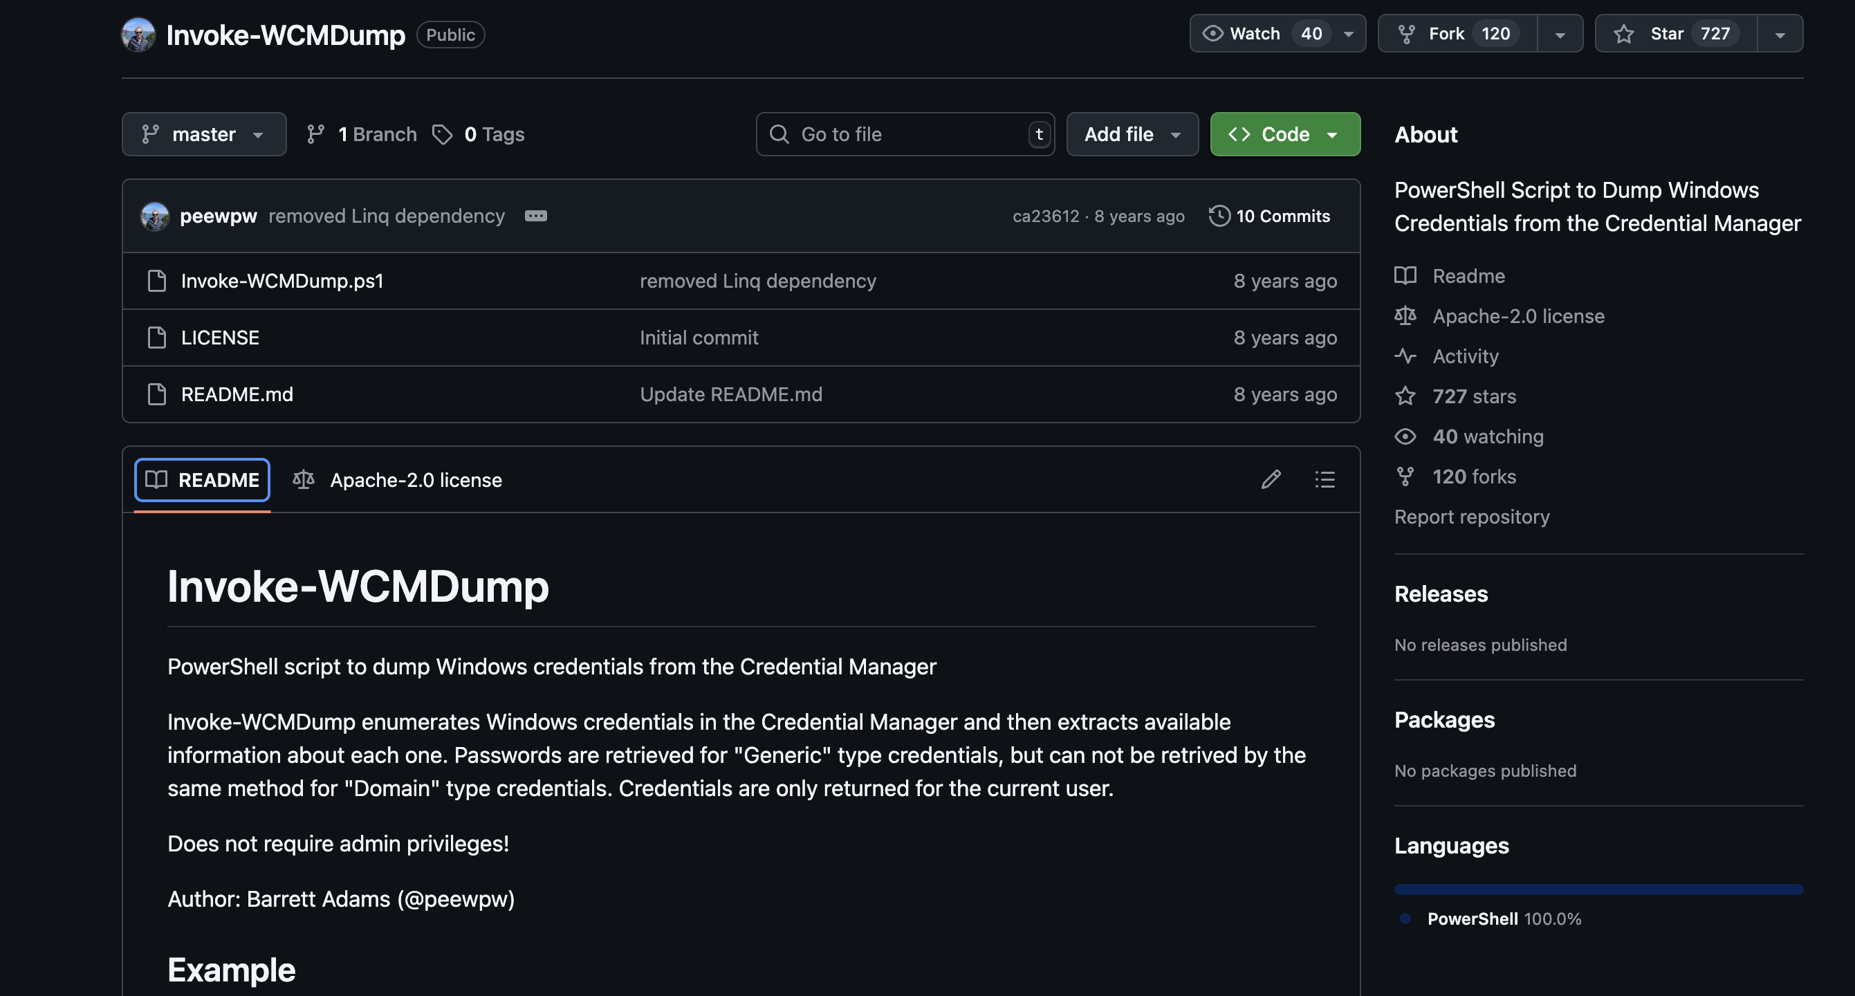
Task: Open the Invoke-WCMDump.ps1 file
Action: click(282, 281)
